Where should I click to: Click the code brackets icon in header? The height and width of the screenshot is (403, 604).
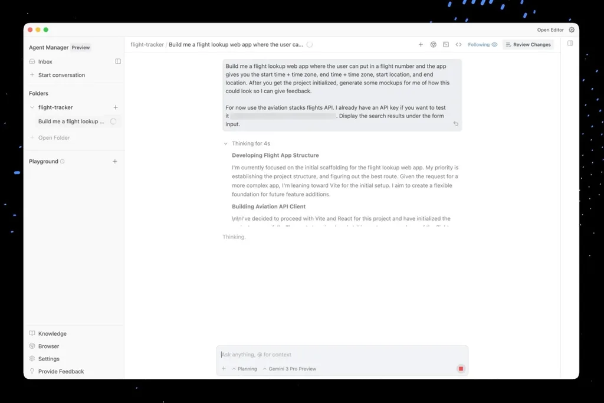pyautogui.click(x=458, y=45)
